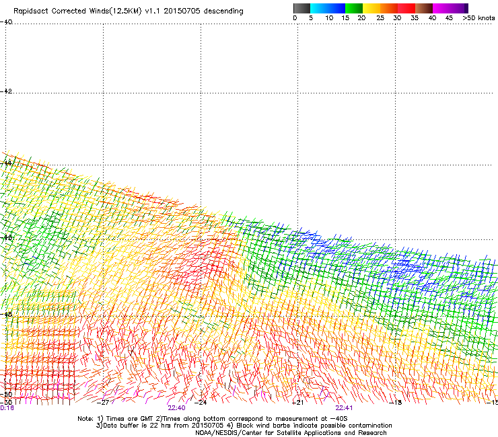Click the latitude label '-44'
This screenshot has height=437, width=498.
(x=6, y=163)
